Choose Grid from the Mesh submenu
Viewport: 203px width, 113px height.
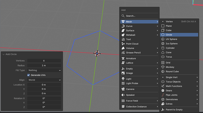(179, 63)
